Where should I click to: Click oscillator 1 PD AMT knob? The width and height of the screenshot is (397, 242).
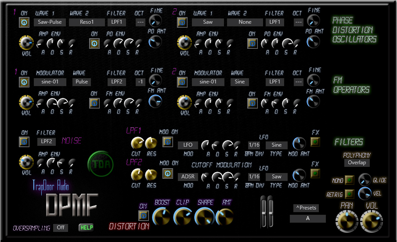point(155,42)
